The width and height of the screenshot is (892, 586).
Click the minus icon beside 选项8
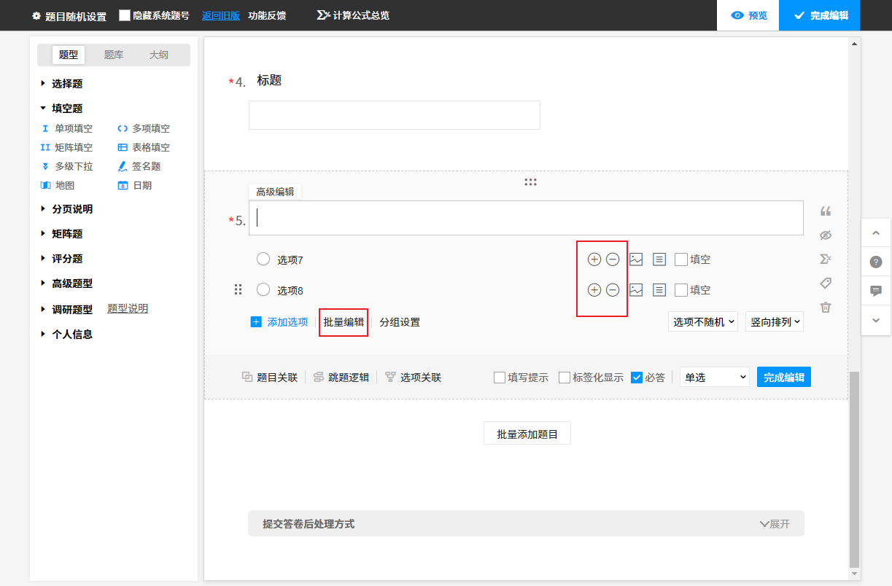click(x=613, y=290)
